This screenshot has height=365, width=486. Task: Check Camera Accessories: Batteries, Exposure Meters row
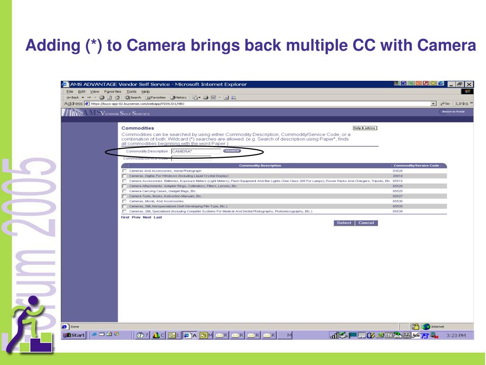tap(124, 181)
